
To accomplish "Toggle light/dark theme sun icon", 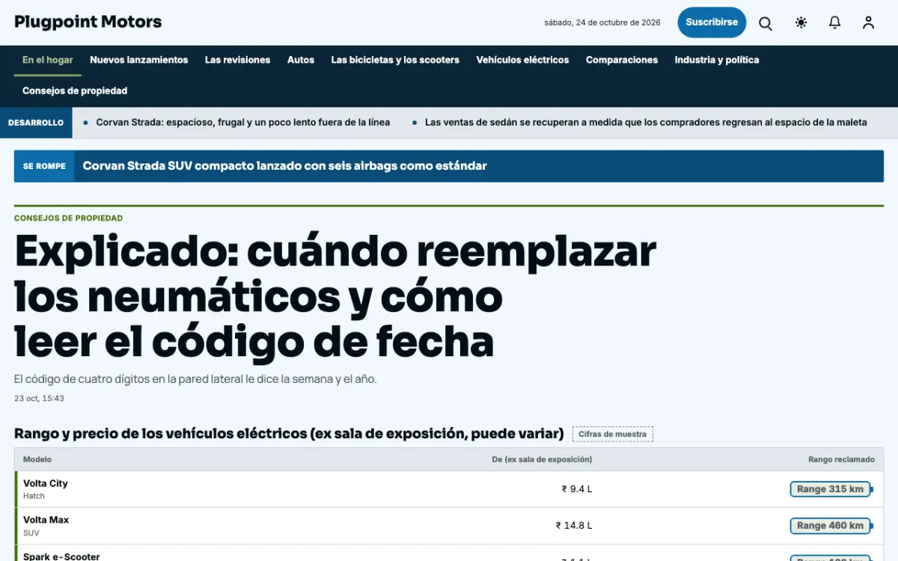I will click(x=801, y=23).
